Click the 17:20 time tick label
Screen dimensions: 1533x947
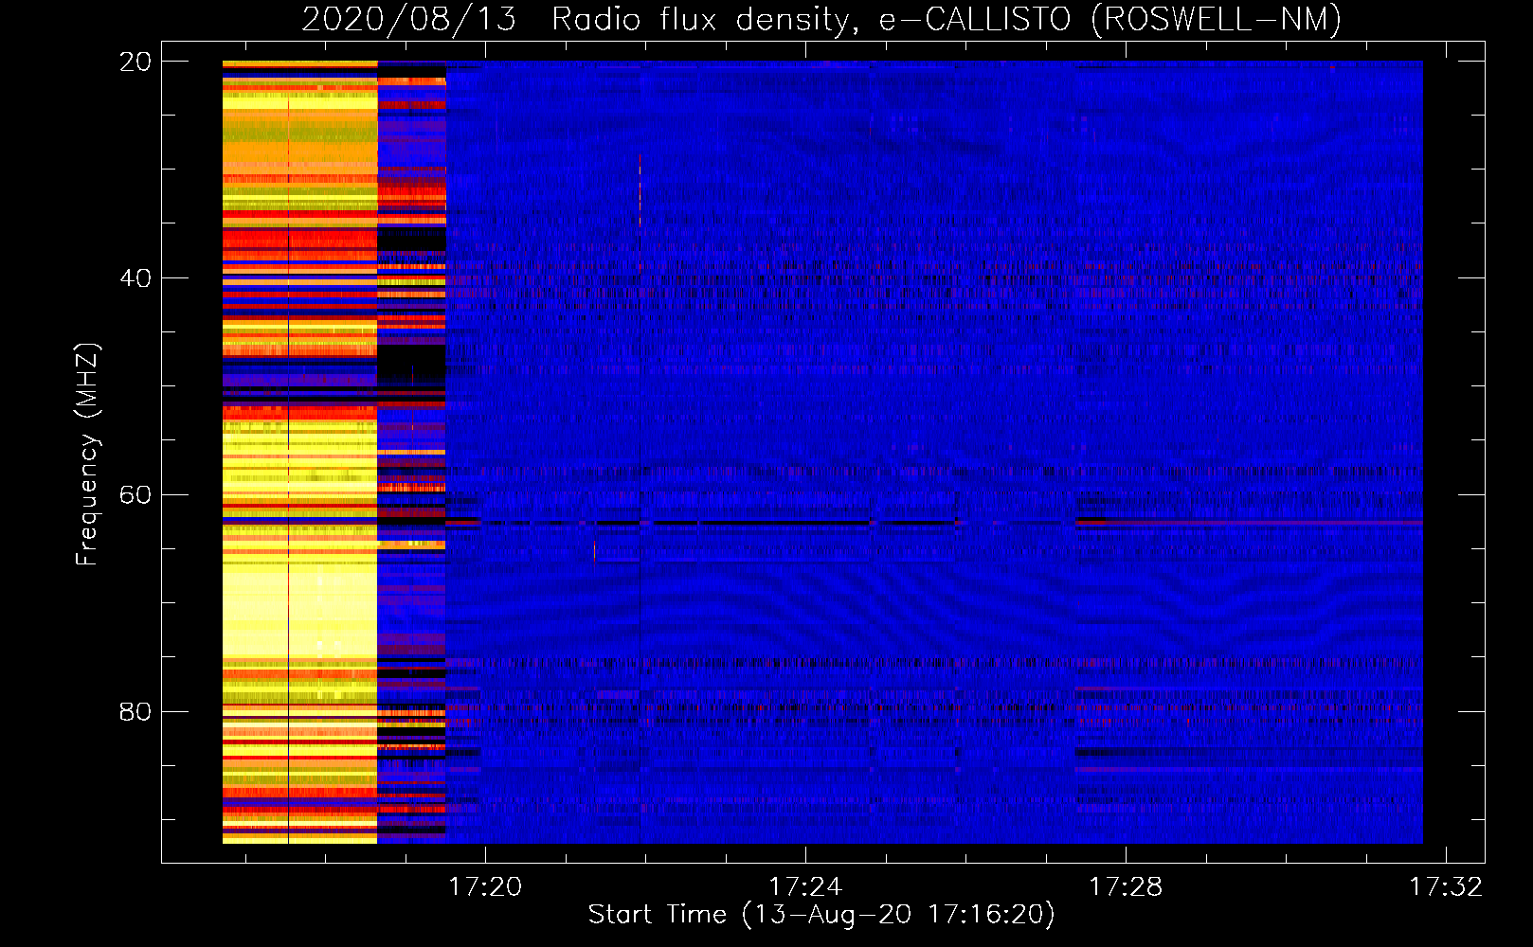[485, 886]
